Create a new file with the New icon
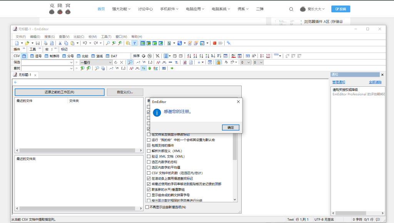This screenshot has width=394, height=223. pyautogui.click(x=17, y=43)
